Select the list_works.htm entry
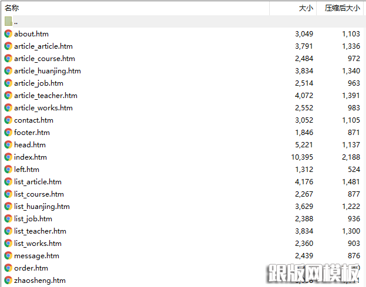Viewport: 366px width, 287px height. [38, 244]
